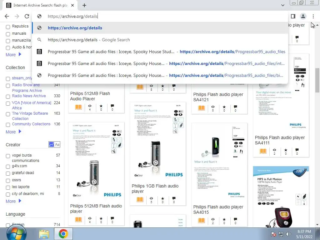Check the ossrs creator checkbox
Screen dimensions: 320x240
click(x=8, y=181)
